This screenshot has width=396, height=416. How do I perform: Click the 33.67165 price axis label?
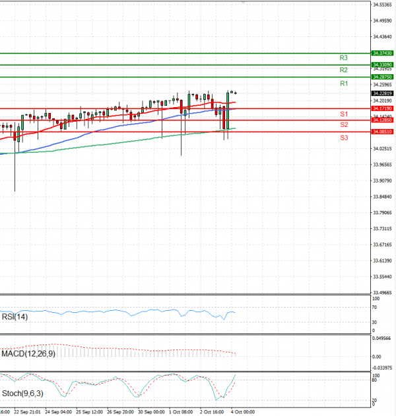383,245
